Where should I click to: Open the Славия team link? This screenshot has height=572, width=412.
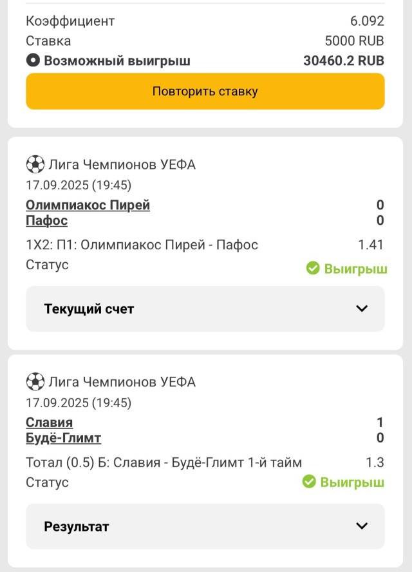point(49,423)
